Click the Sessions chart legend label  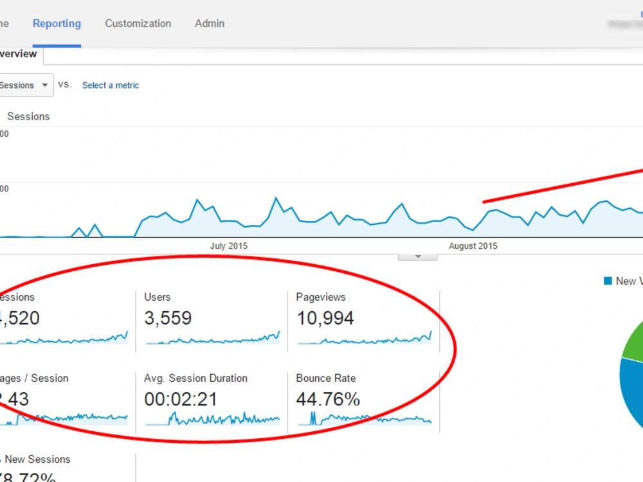click(x=28, y=116)
